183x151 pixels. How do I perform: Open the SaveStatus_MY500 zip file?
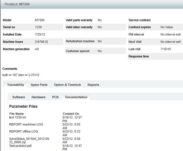click(29, 140)
